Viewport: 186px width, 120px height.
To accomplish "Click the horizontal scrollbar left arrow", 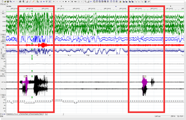I will 46,114.
